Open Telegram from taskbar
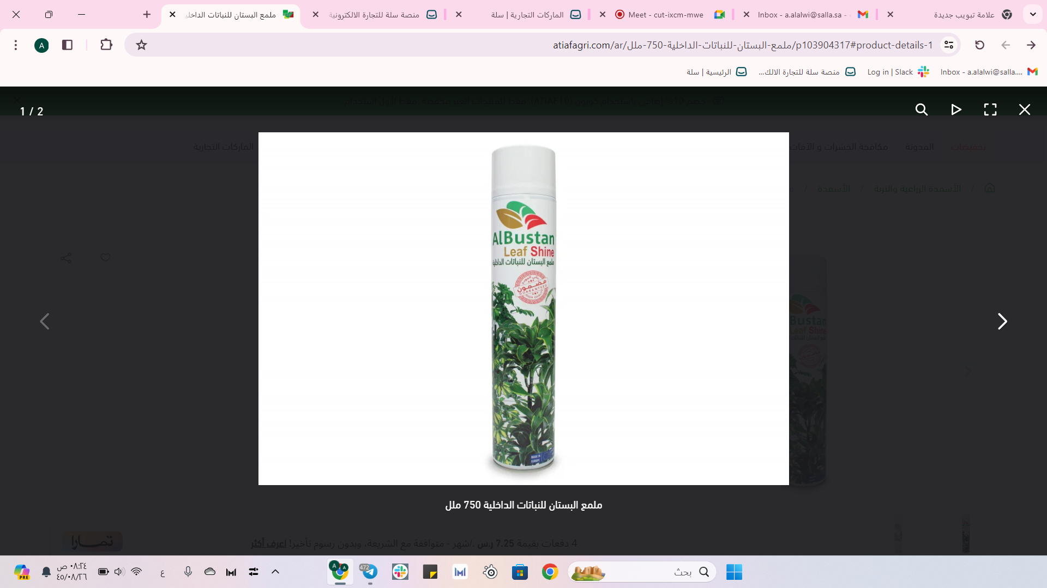The height and width of the screenshot is (588, 1047). (370, 572)
